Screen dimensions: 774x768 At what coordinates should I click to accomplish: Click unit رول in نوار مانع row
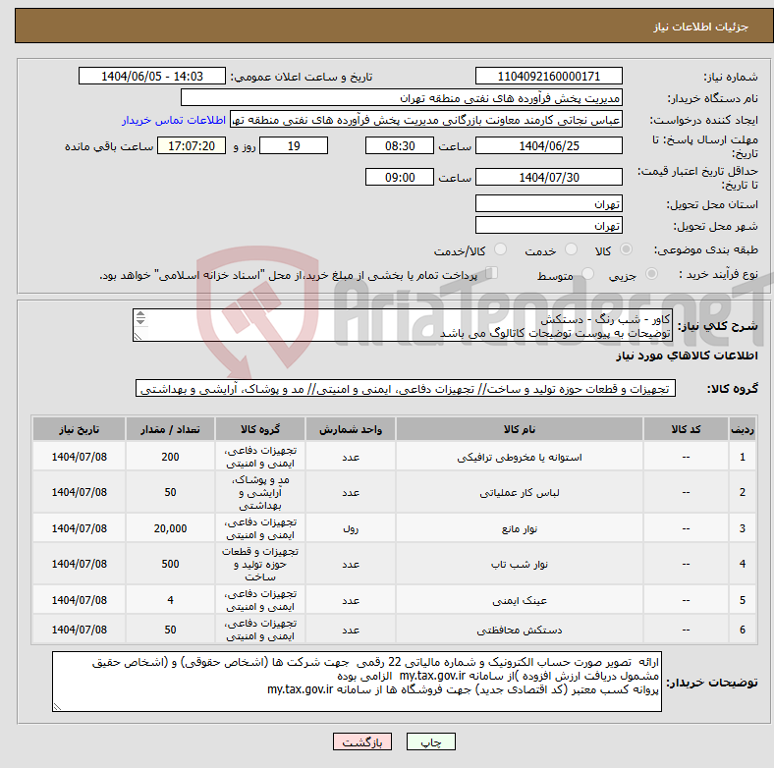pyautogui.click(x=351, y=529)
